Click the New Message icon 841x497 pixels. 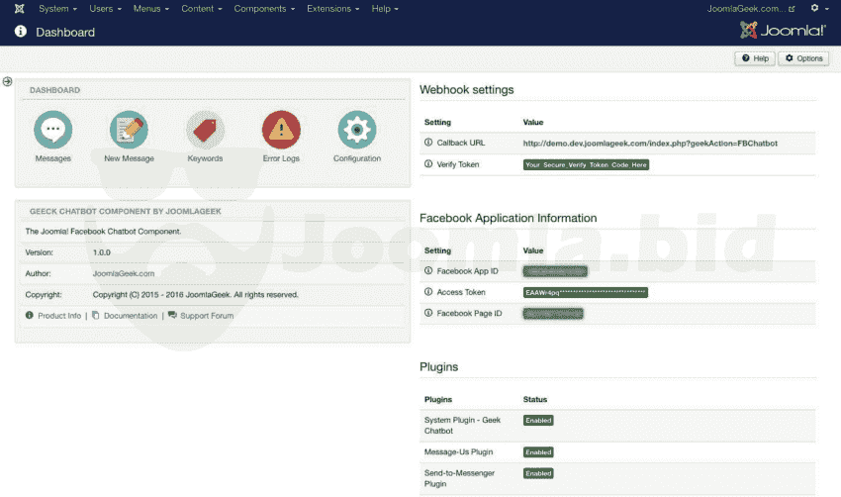pos(129,130)
